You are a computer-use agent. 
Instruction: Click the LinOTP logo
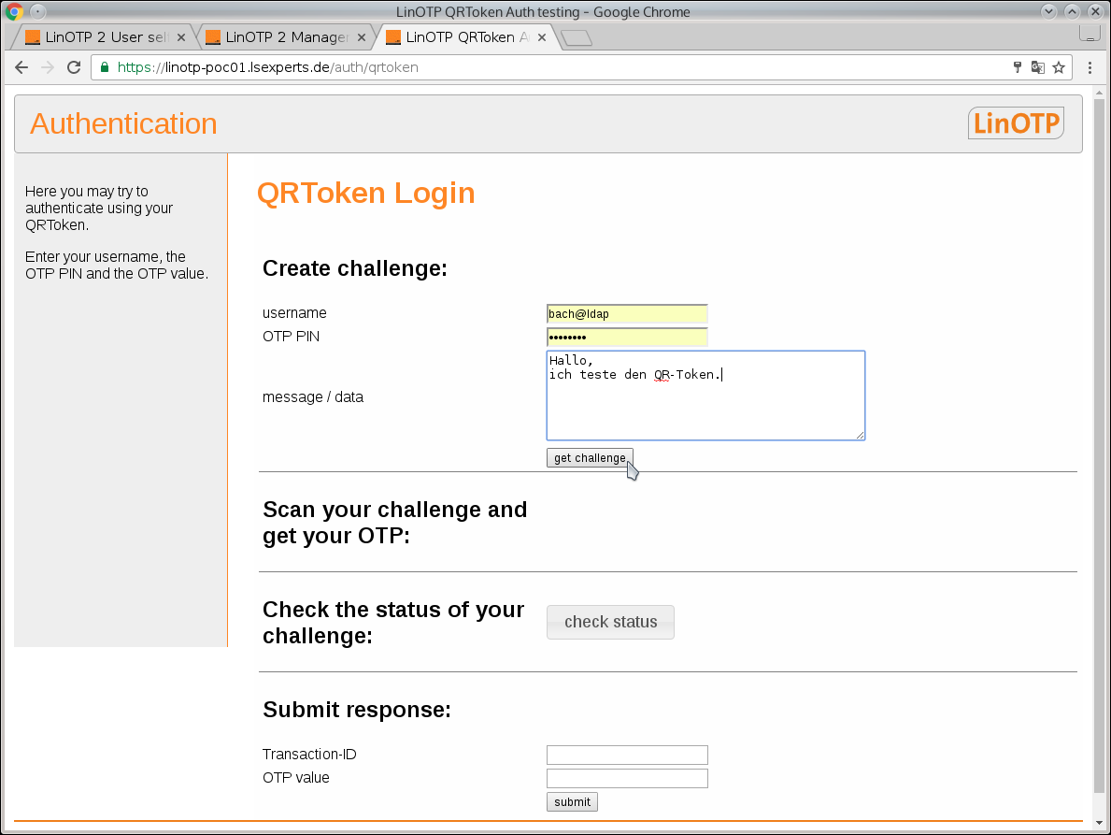[1016, 123]
